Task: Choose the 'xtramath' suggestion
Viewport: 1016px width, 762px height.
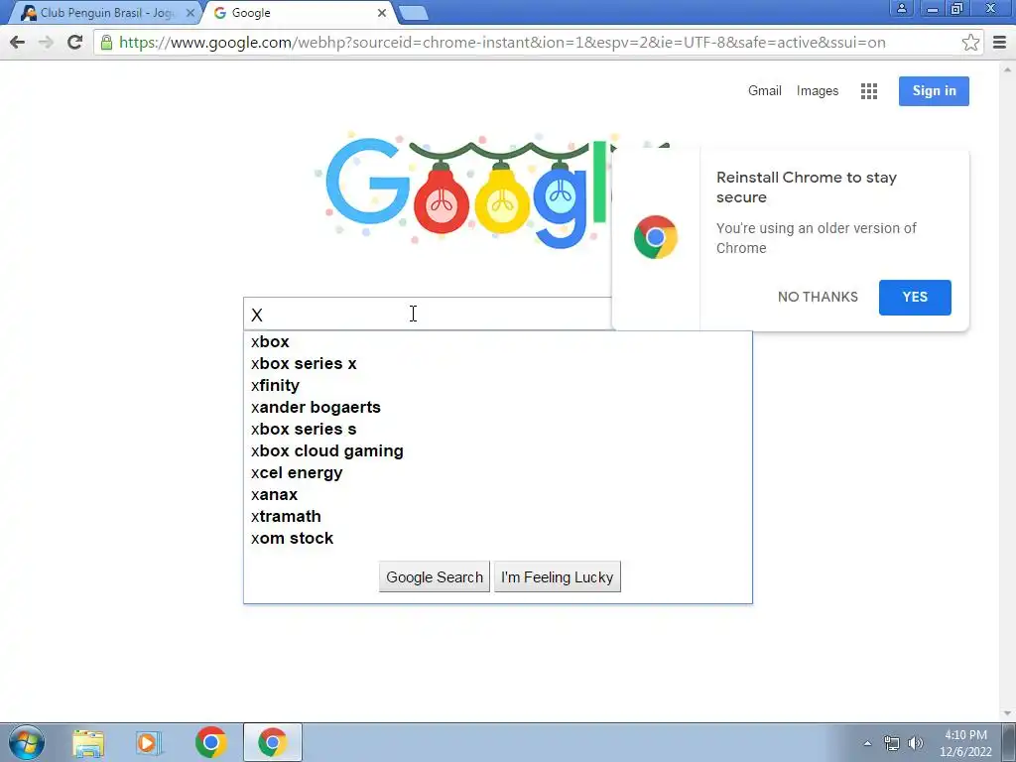Action: pyautogui.click(x=498, y=516)
